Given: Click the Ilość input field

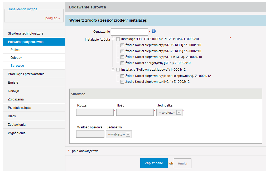Looking at the screenshot, I should (135, 112).
